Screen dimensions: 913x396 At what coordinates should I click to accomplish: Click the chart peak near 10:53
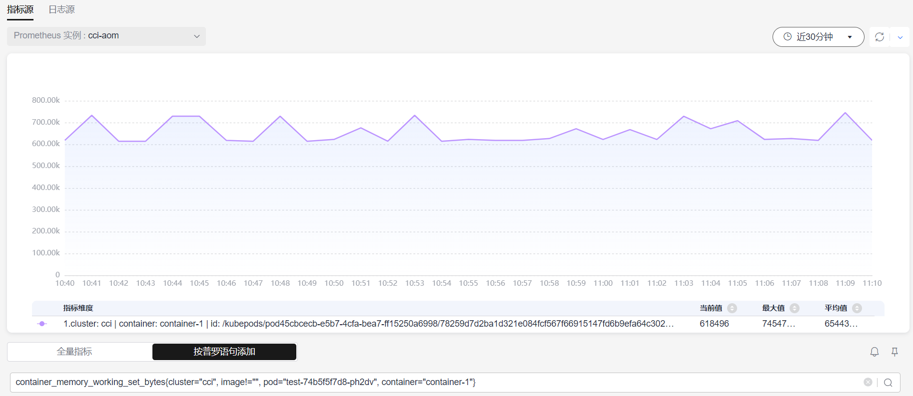click(415, 116)
